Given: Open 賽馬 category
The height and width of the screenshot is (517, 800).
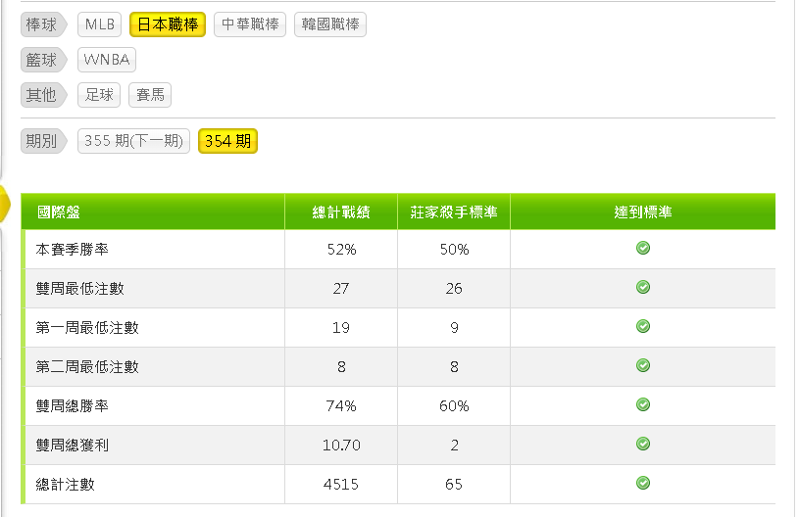Looking at the screenshot, I should tap(150, 95).
